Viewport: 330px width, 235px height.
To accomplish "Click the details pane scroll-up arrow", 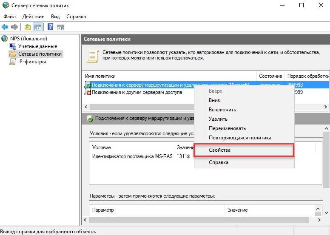I will pos(326,128).
